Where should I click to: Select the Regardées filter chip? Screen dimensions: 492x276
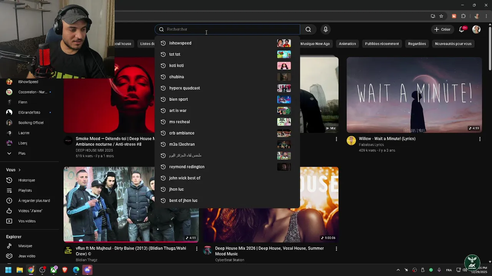click(x=417, y=44)
